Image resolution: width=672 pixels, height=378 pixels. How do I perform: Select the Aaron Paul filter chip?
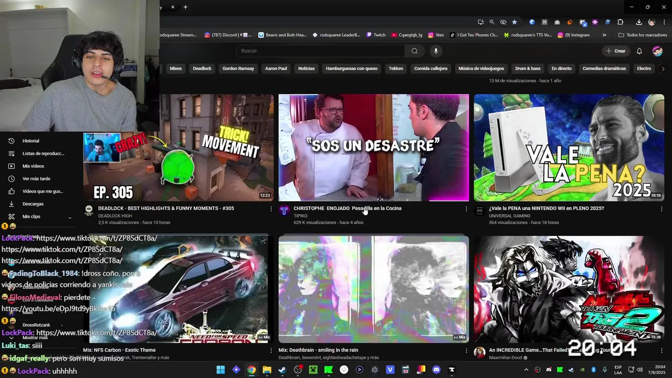(276, 68)
